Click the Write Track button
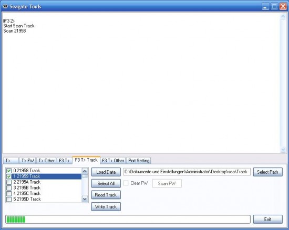The height and width of the screenshot is (230, 289). pos(106,206)
